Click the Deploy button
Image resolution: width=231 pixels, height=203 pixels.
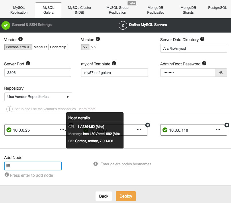126,196
